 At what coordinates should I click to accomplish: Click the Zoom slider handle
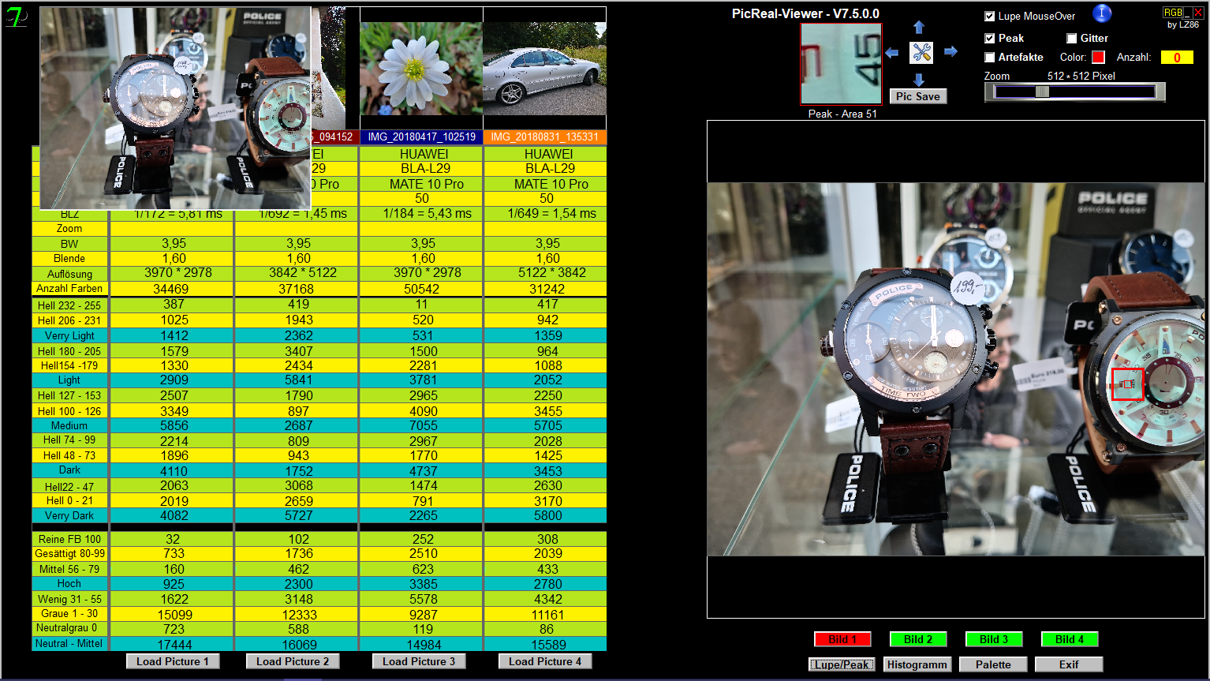point(1042,92)
